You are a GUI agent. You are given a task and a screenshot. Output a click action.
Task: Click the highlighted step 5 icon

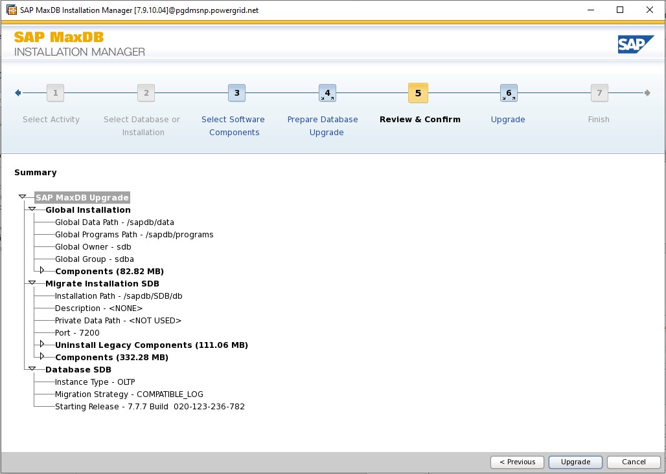click(418, 92)
